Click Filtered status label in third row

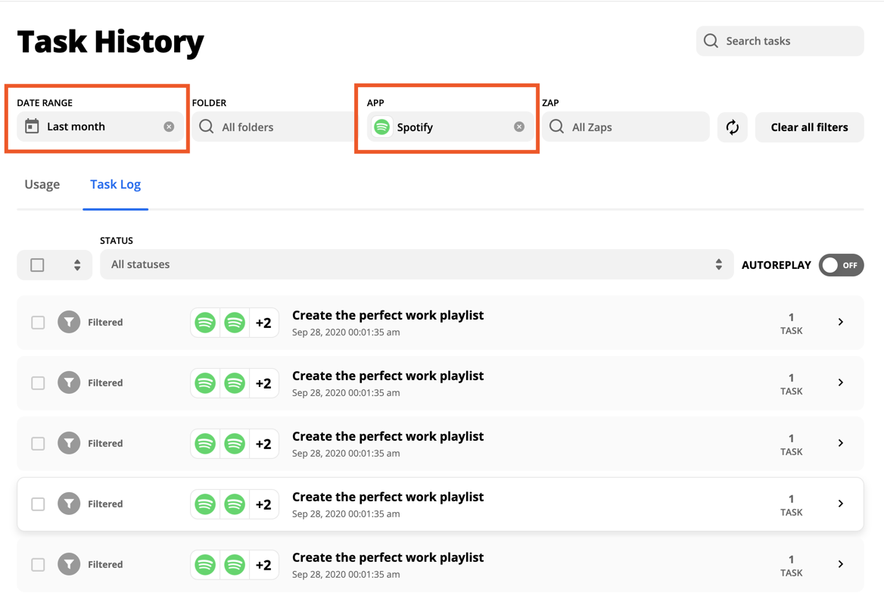(105, 443)
